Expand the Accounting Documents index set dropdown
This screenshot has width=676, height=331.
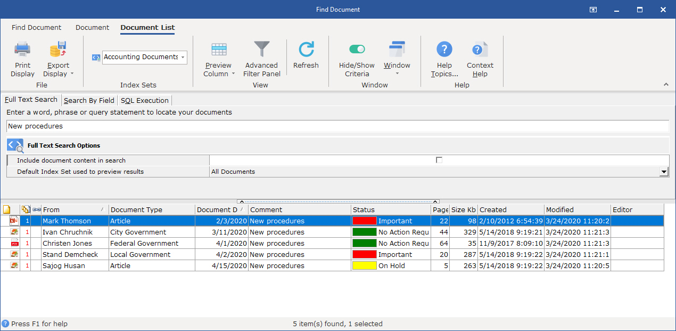[183, 57]
